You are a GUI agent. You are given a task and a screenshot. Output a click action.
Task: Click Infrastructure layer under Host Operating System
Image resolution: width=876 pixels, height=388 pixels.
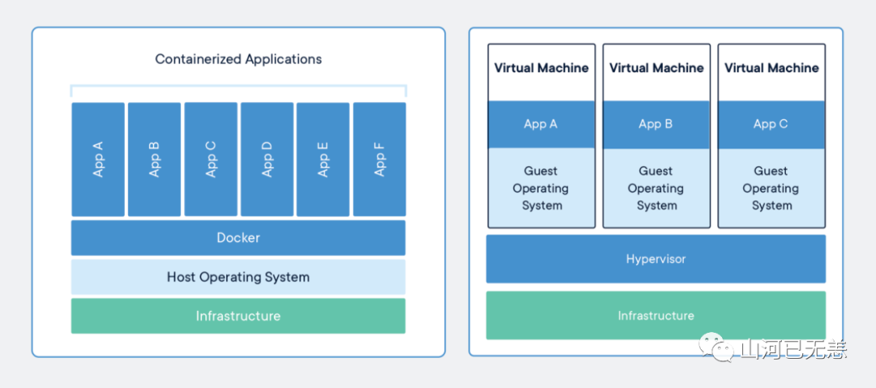tap(238, 316)
